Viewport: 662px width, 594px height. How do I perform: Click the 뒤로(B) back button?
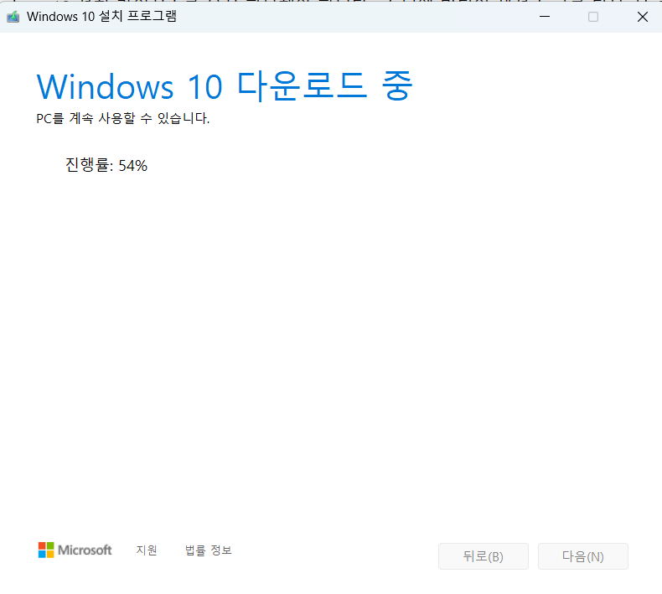click(x=484, y=556)
